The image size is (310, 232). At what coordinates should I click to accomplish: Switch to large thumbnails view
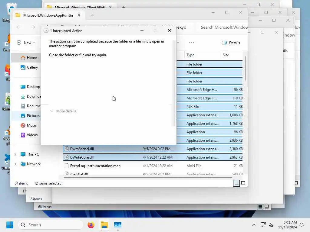(x=243, y=183)
